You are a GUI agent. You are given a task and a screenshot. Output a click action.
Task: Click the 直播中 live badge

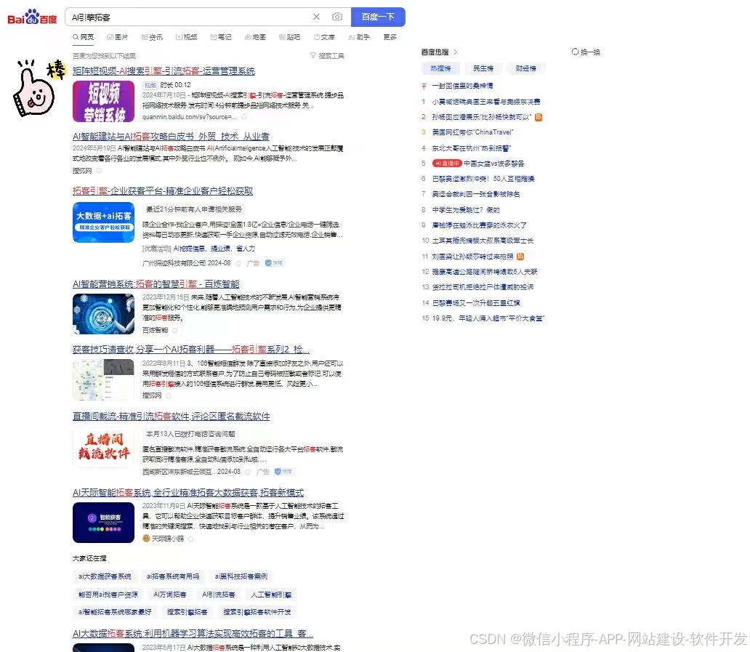pos(447,163)
